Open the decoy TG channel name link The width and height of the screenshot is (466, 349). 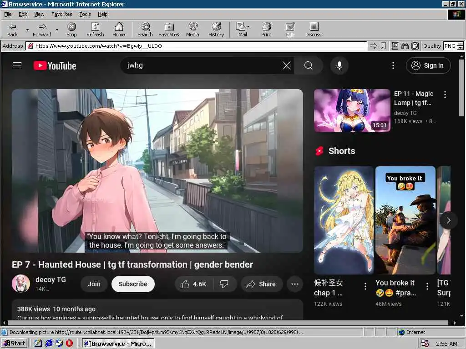click(51, 279)
